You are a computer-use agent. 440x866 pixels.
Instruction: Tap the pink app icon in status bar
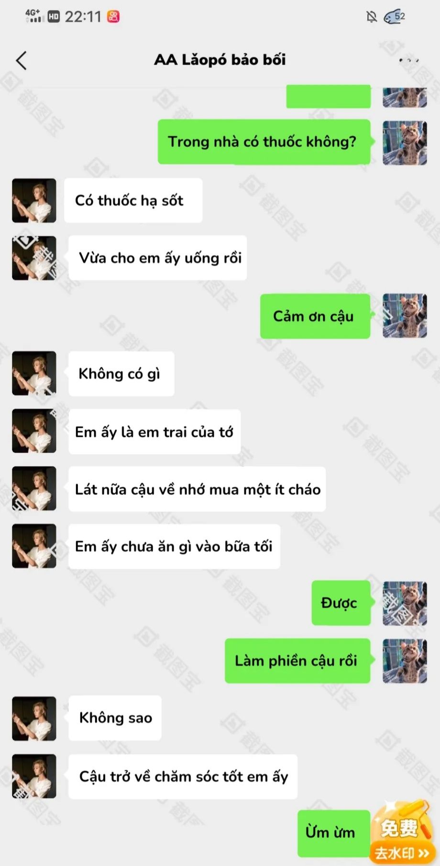tap(113, 17)
